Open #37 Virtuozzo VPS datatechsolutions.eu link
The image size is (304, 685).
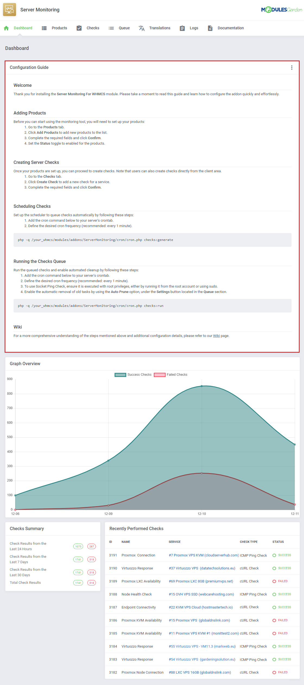[202, 568]
